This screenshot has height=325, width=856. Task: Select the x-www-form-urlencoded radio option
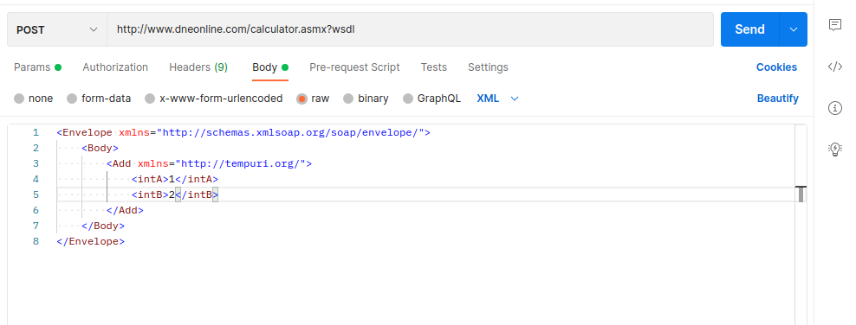tap(150, 99)
